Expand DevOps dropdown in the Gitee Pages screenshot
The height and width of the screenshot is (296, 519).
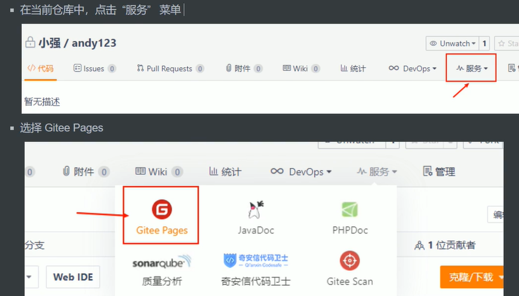tap(301, 172)
